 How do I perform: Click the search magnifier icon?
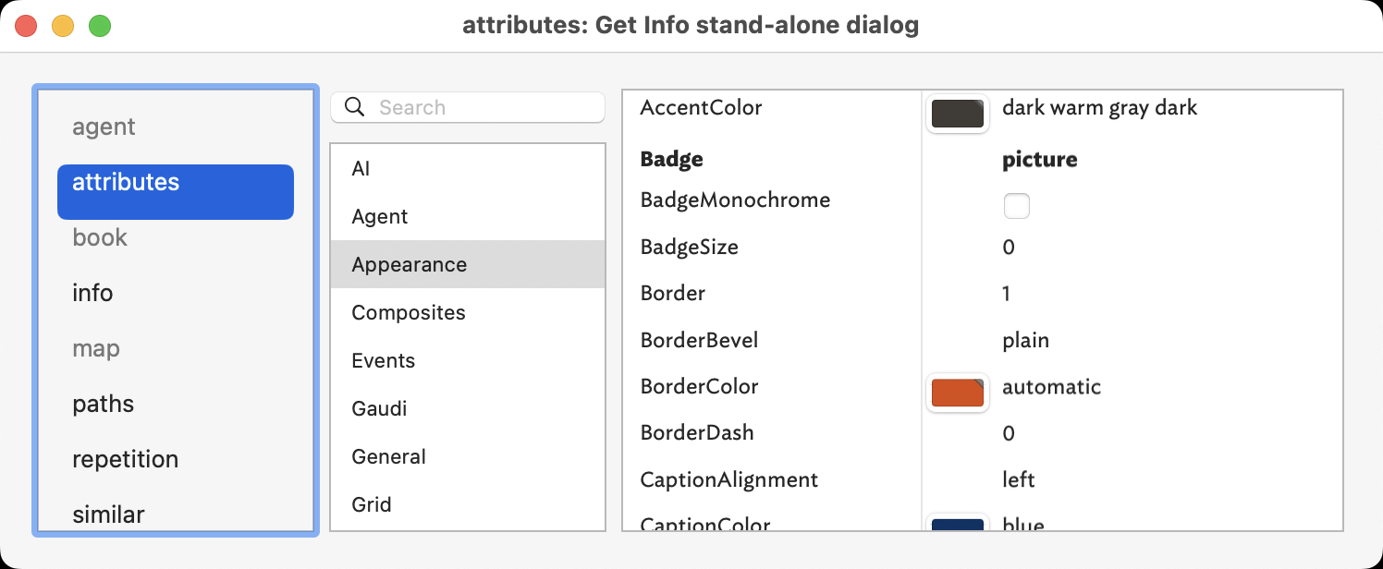[354, 107]
